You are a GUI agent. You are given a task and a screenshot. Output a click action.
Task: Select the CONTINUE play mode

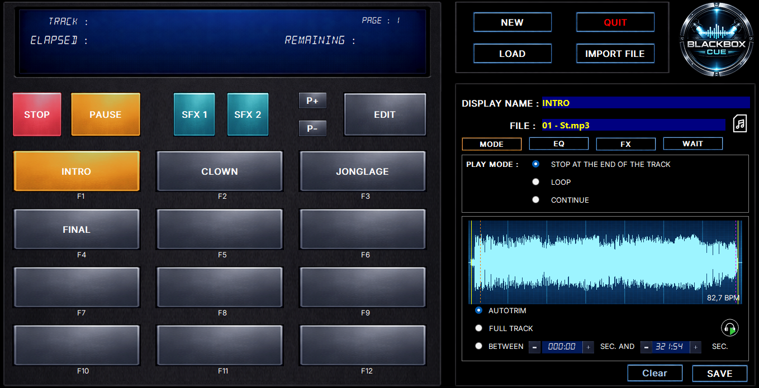pyautogui.click(x=535, y=199)
